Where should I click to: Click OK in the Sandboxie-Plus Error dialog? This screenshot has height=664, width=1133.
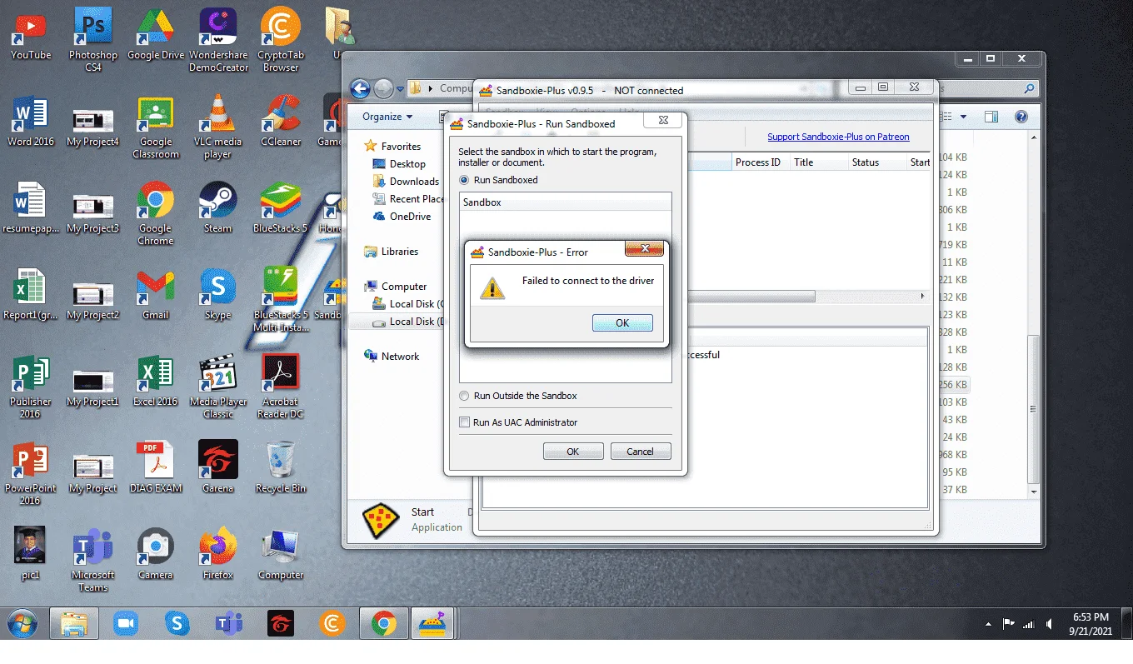(x=622, y=323)
